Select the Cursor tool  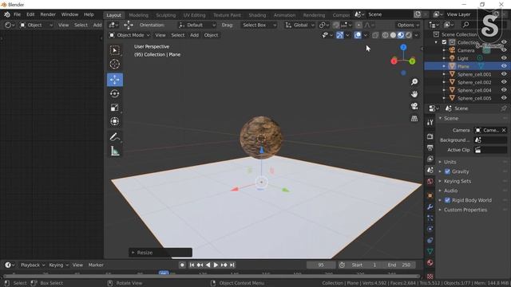(115, 64)
